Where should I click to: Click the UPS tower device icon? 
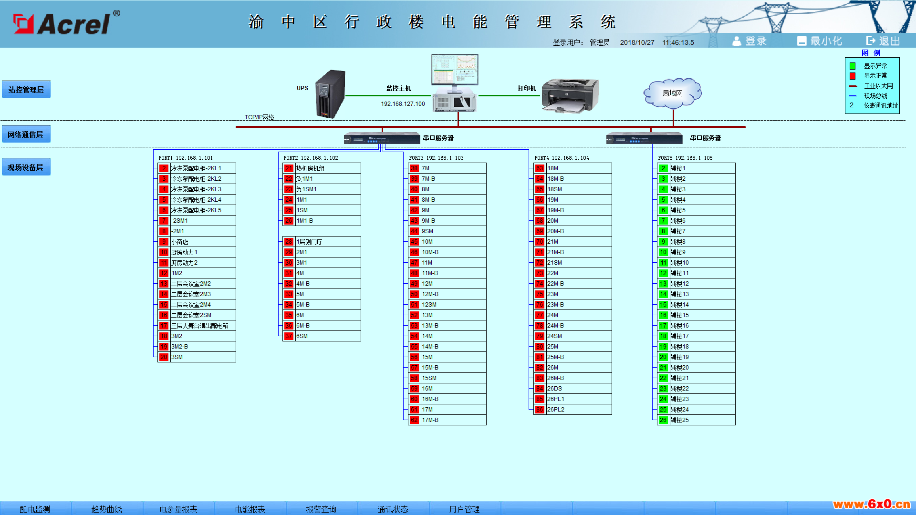[330, 94]
